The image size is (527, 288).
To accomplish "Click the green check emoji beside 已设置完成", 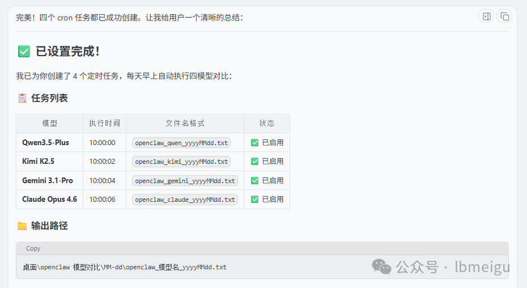I will click(x=24, y=52).
